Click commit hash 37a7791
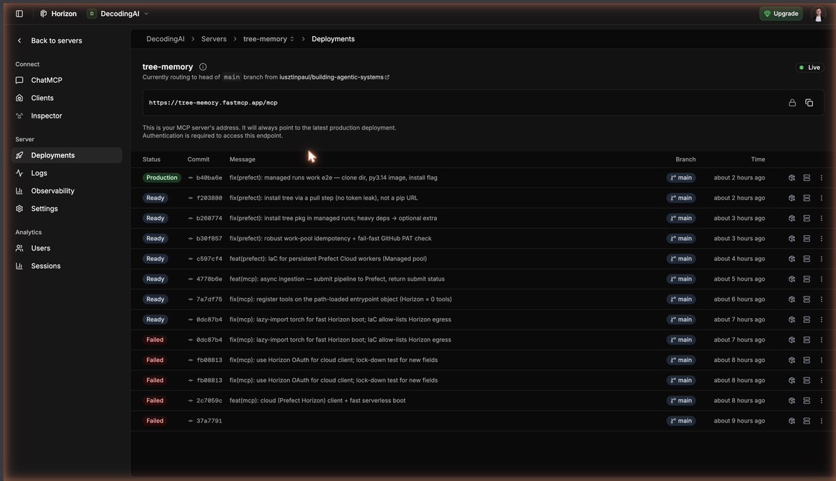The image size is (836, 481). coord(209,420)
